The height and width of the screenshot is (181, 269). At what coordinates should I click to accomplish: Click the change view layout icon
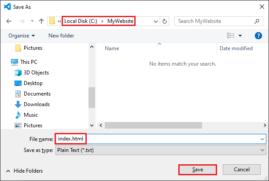coord(231,36)
